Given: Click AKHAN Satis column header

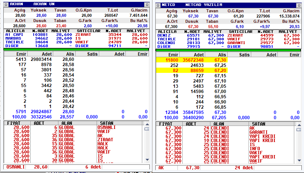Looking at the screenshot, I should (x=87, y=54).
